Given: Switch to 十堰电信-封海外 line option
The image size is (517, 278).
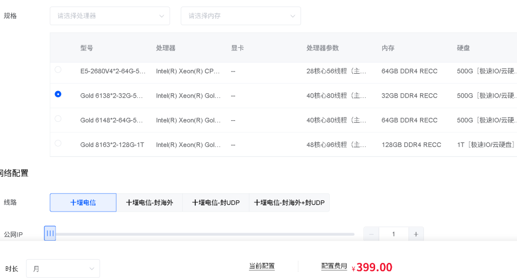Looking at the screenshot, I should coord(149,202).
